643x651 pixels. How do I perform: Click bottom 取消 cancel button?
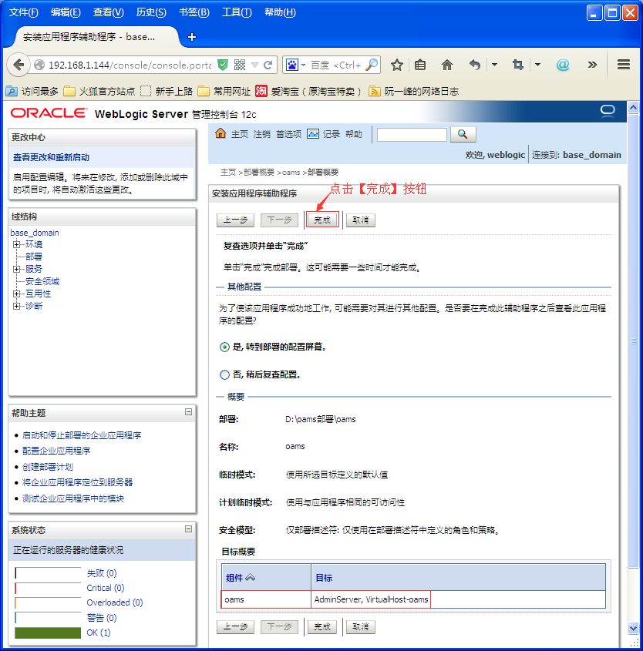(361, 627)
